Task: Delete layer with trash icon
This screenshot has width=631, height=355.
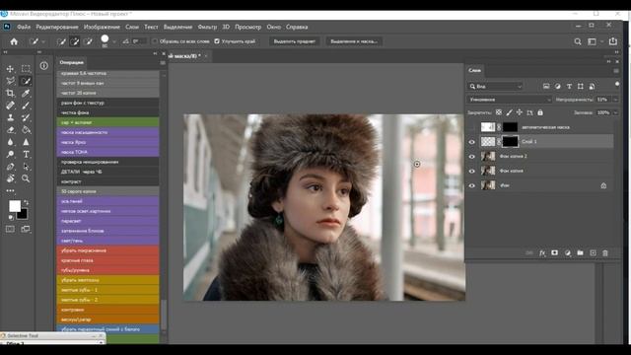Action: coord(604,252)
